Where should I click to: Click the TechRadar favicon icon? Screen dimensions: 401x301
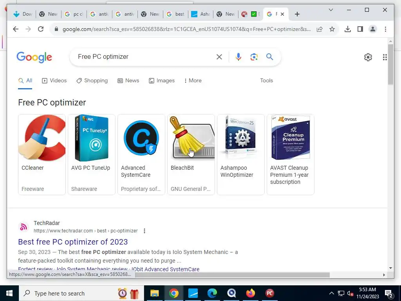click(23, 227)
